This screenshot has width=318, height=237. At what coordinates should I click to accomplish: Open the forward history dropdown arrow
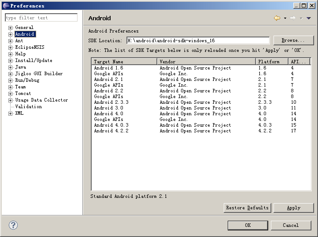301,18
